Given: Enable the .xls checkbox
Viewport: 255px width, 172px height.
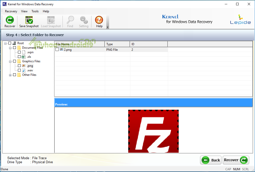Looking at the screenshot, I should 19,57.
